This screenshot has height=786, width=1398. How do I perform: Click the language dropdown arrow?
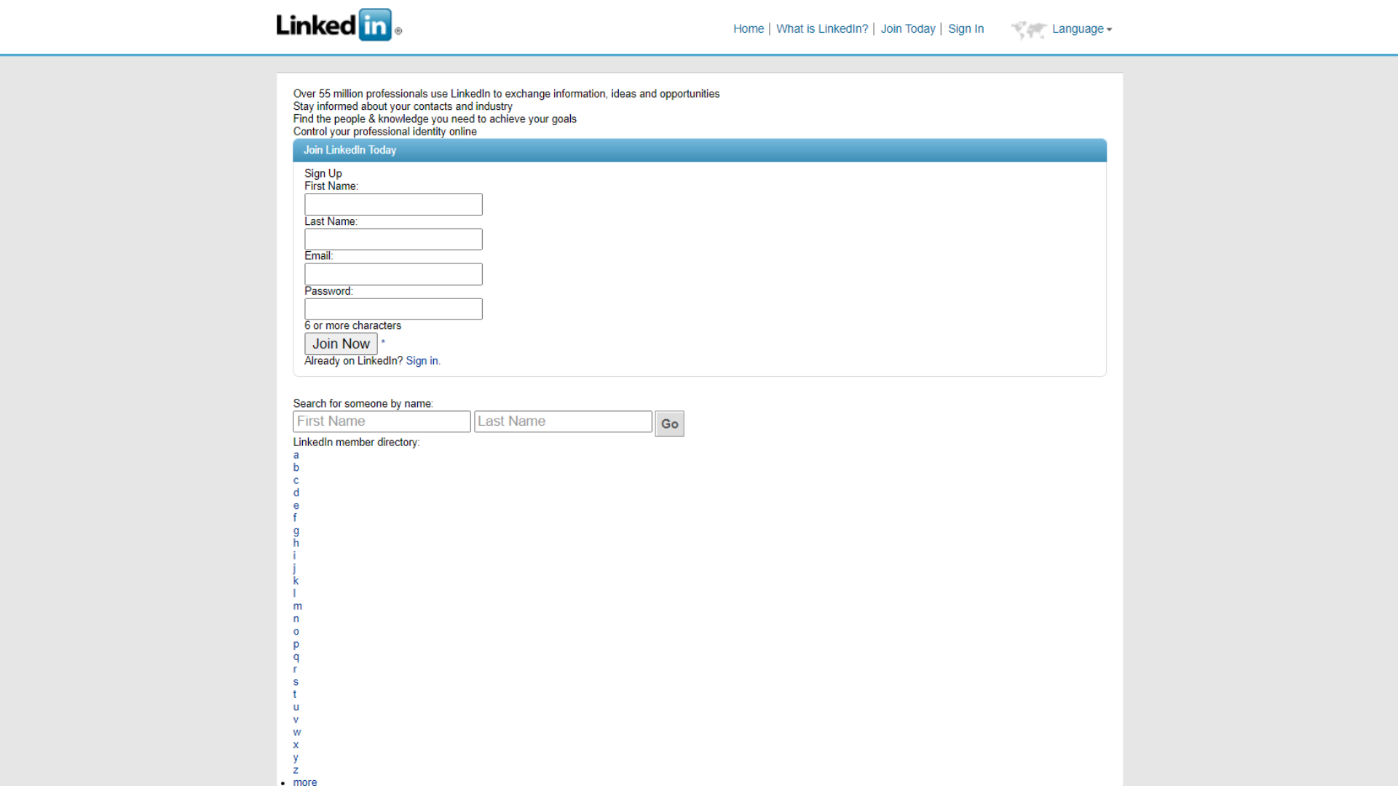coord(1110,30)
